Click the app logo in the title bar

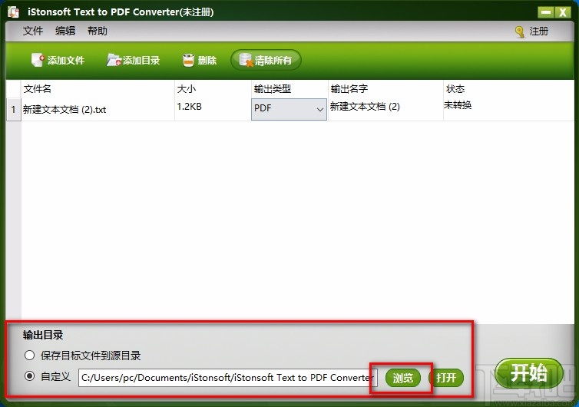click(14, 12)
